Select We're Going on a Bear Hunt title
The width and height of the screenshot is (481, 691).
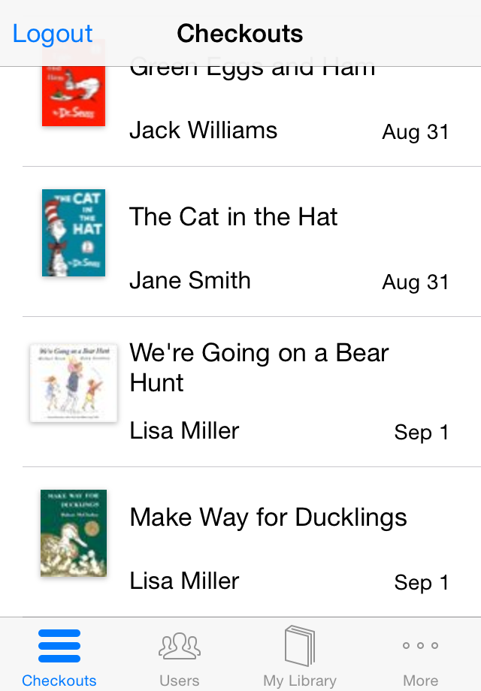click(259, 367)
